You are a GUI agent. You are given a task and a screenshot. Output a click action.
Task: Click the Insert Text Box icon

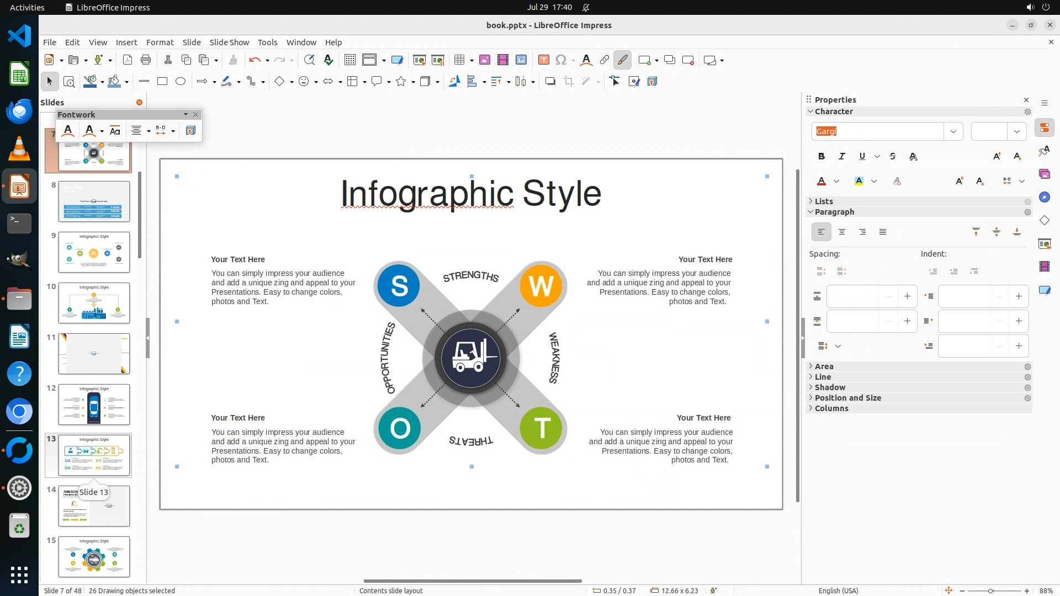coord(544,60)
